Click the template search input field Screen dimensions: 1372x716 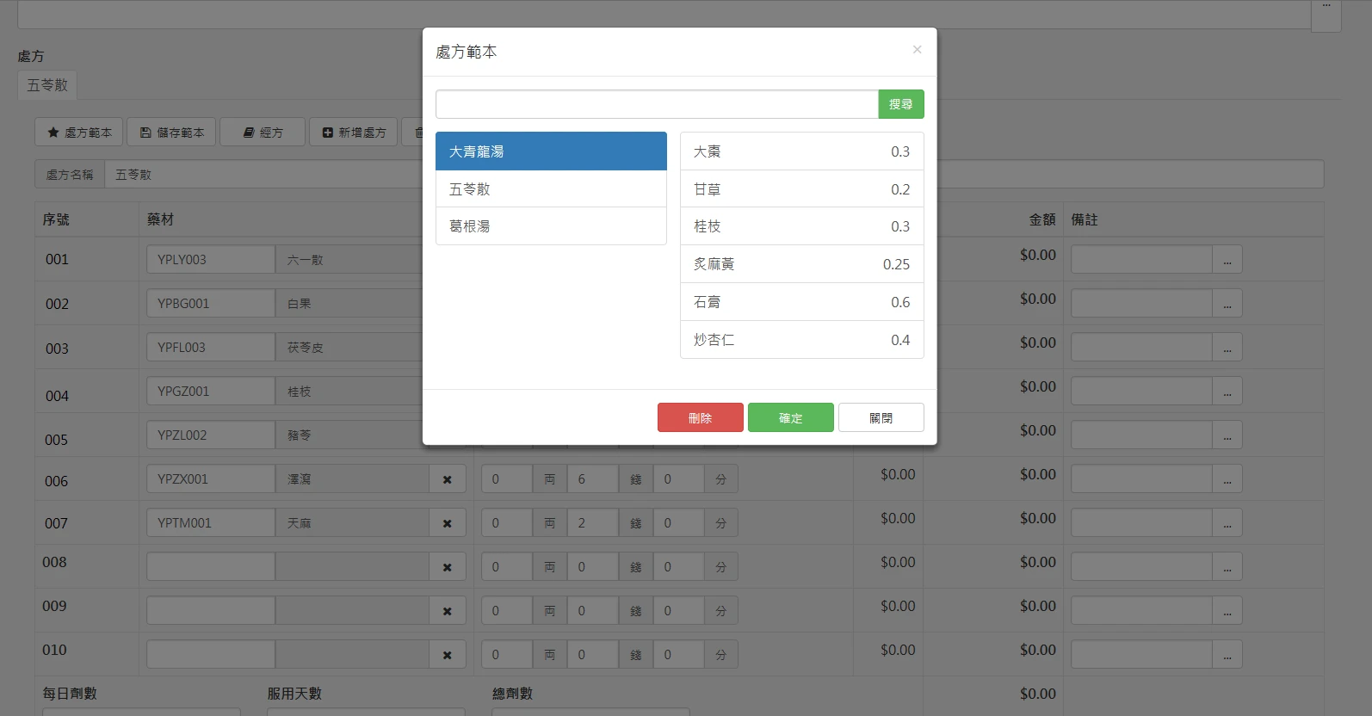(x=657, y=104)
